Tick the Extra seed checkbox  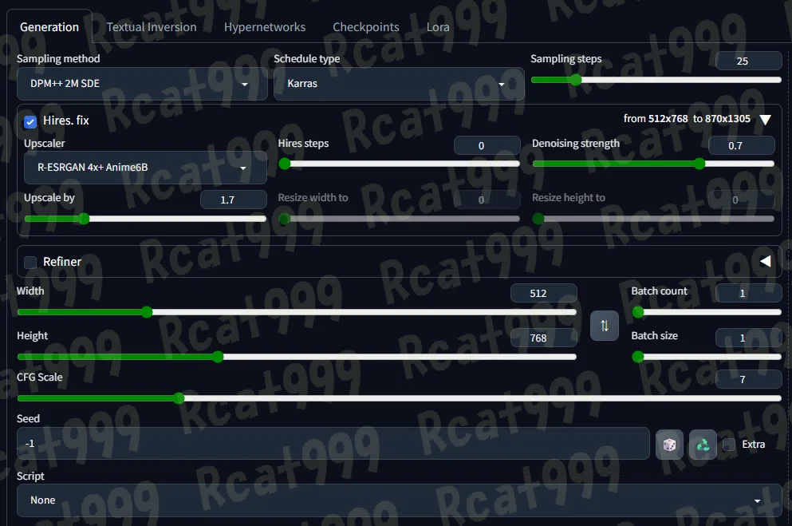coord(729,445)
